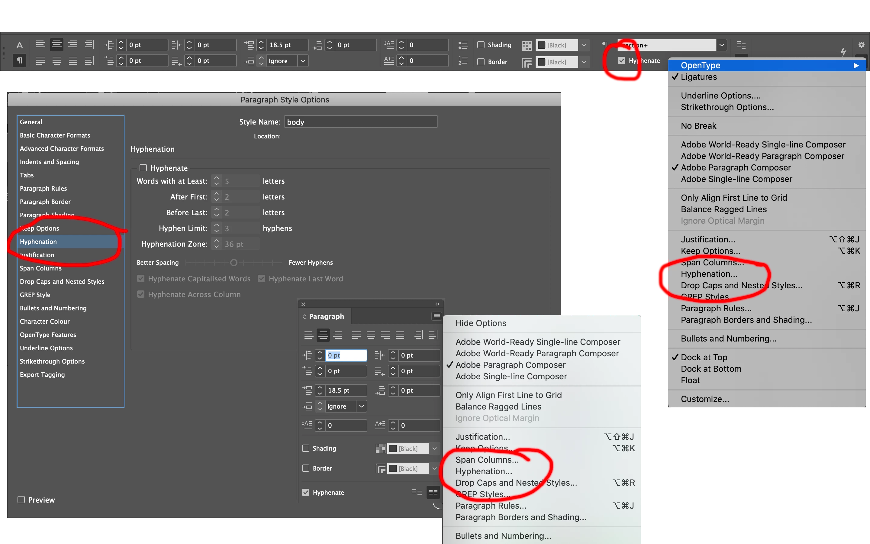The height and width of the screenshot is (544, 870).
Task: Click control bar settings gear icon
Action: (x=861, y=45)
